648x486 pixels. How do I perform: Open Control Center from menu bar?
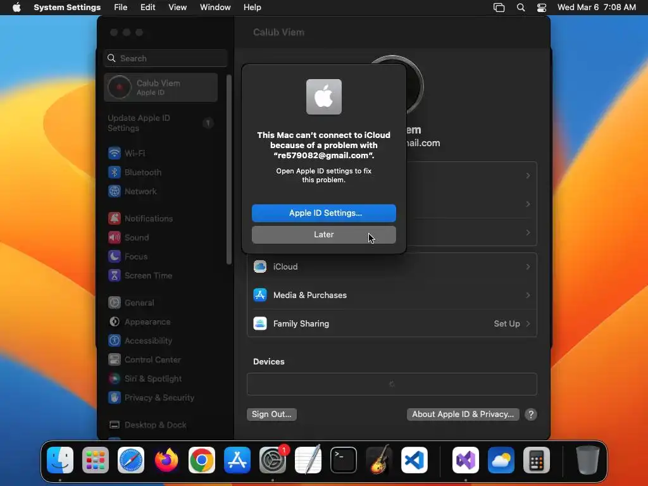pyautogui.click(x=542, y=8)
